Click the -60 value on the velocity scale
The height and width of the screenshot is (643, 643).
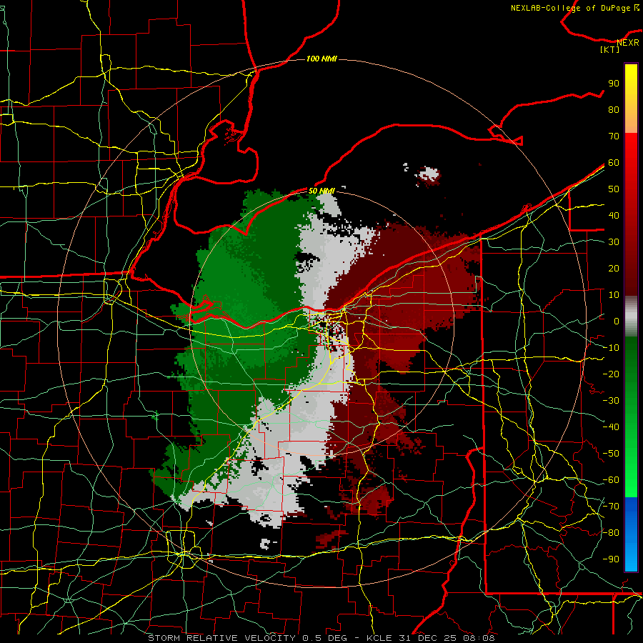click(611, 480)
